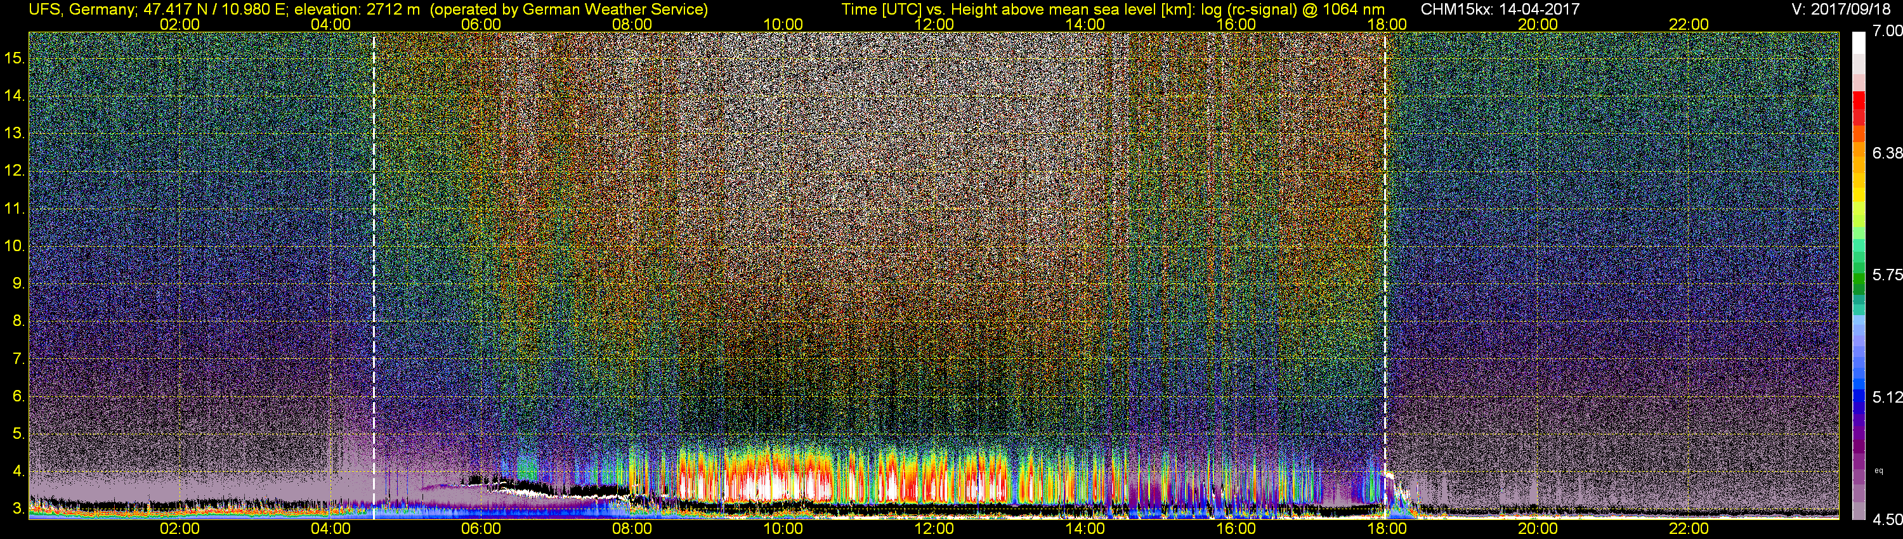Click the 20:00 label on bottom time axis
This screenshot has height=539, width=1903.
pos(1538,529)
